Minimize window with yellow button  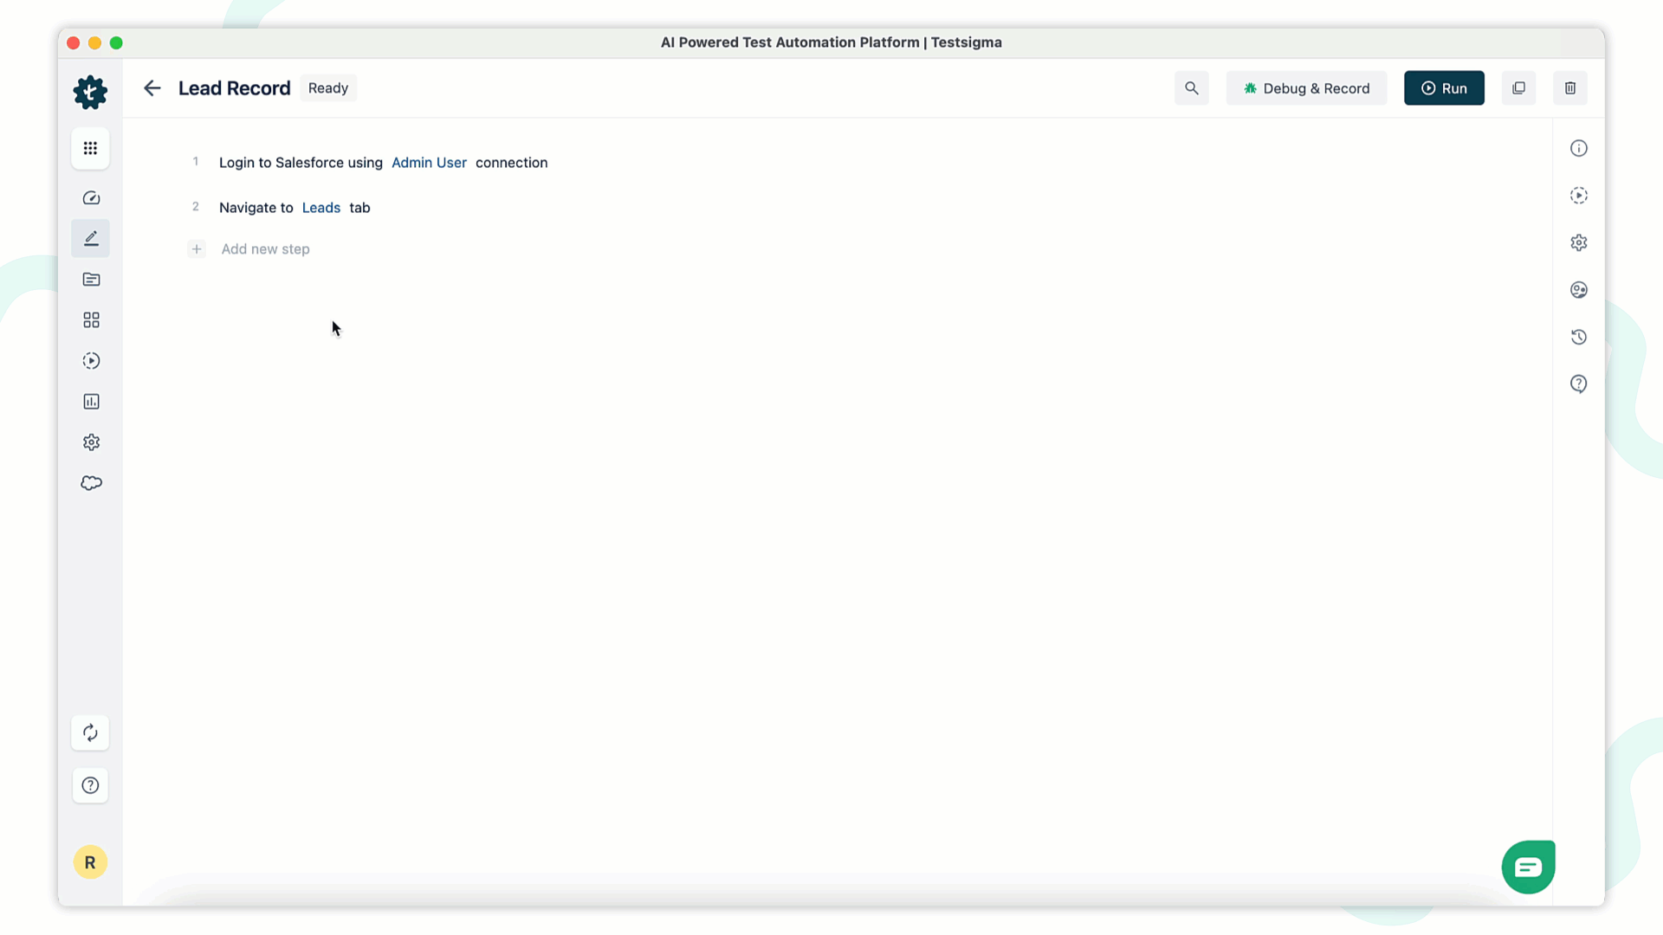(x=95, y=43)
